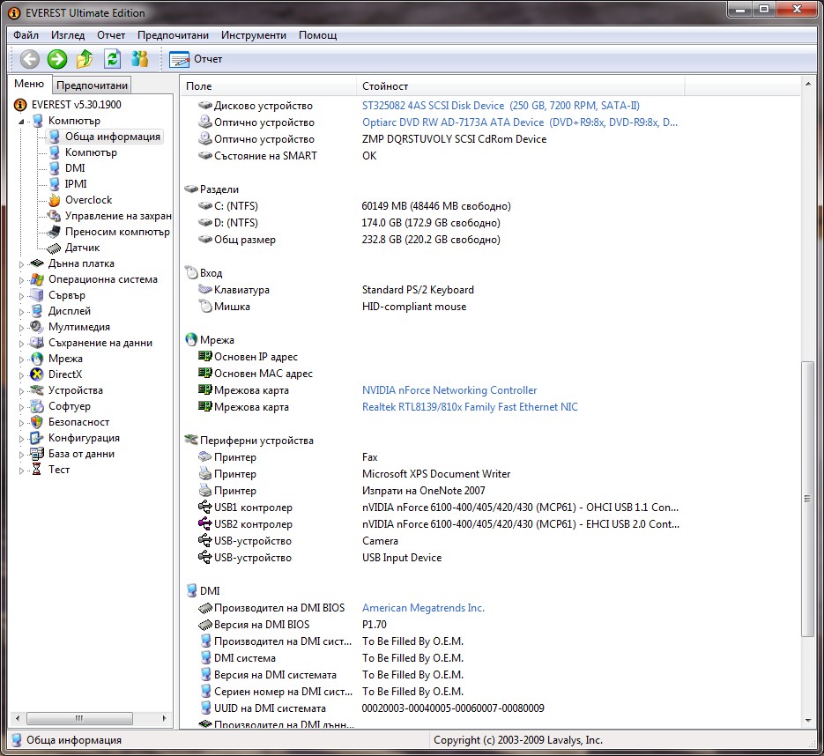Open the Файл menu
The height and width of the screenshot is (756, 824).
[x=26, y=35]
